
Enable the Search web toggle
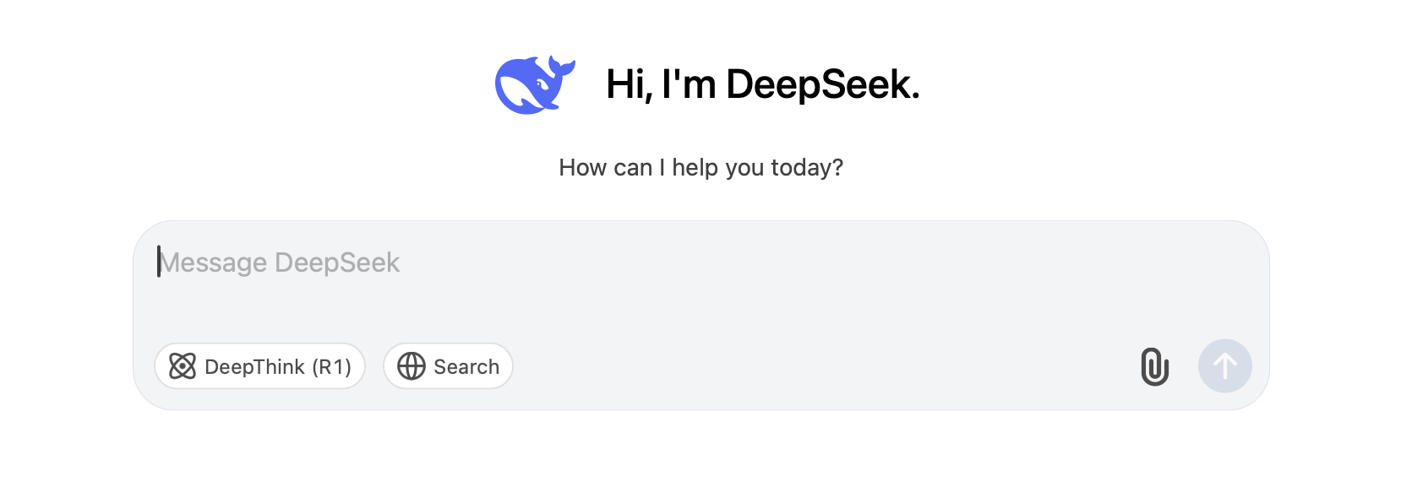coord(448,366)
